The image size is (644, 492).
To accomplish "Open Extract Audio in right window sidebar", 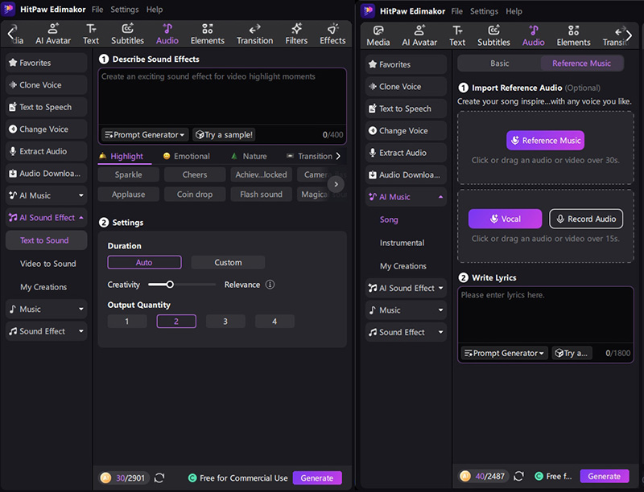I will [406, 153].
